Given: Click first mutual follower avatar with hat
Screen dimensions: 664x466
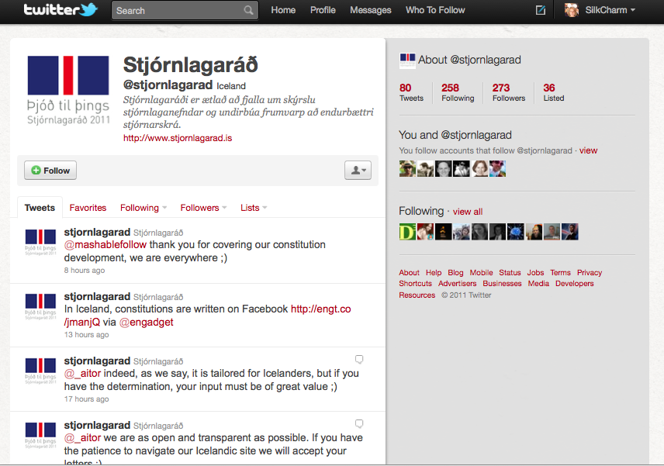Looking at the screenshot, I should click(x=407, y=168).
